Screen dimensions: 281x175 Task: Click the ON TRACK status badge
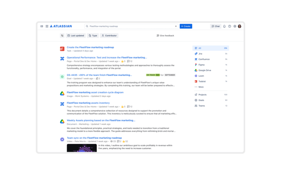click(x=153, y=75)
